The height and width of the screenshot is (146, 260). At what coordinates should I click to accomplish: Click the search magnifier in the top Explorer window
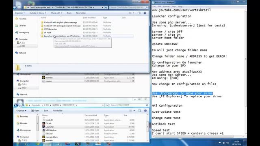(146, 7)
